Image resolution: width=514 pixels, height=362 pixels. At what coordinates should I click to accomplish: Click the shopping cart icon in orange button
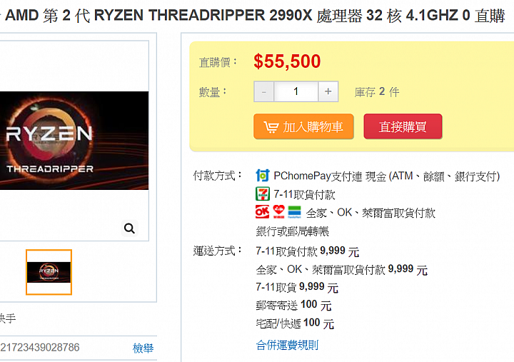tap(271, 127)
